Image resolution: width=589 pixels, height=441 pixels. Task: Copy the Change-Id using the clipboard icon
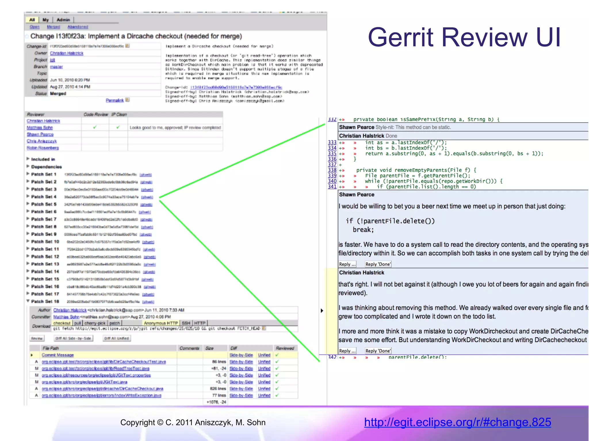(x=127, y=46)
